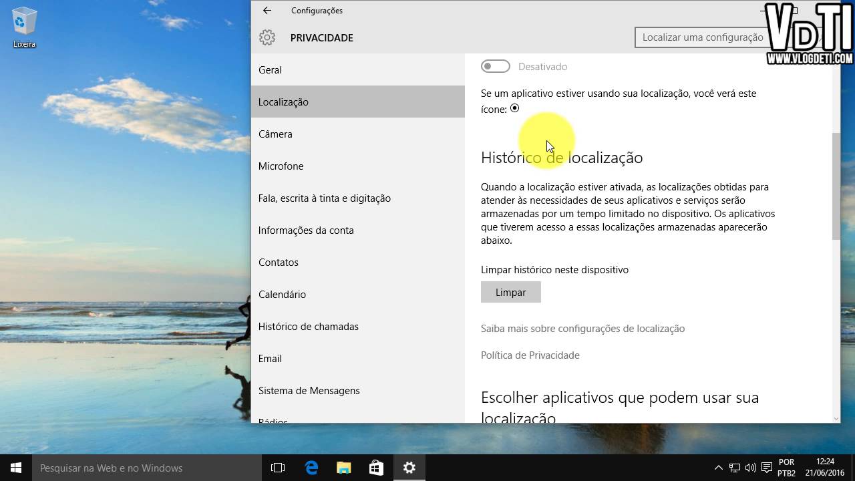Click the back arrow in Configurações
Screen dimensions: 855x481
click(267, 10)
